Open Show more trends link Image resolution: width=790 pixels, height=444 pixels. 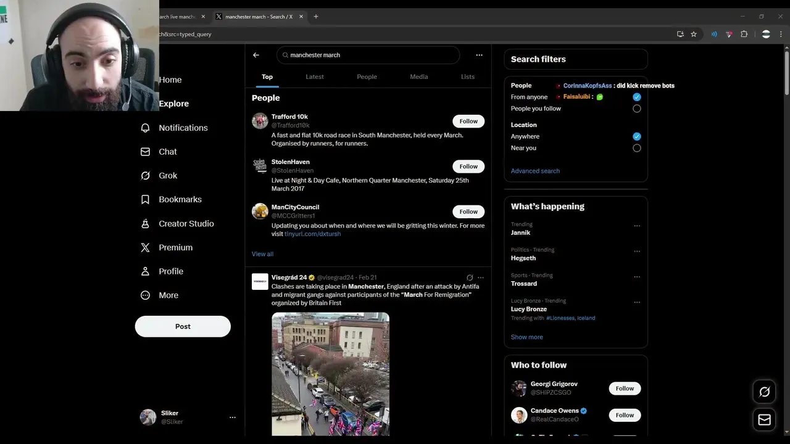(527, 337)
